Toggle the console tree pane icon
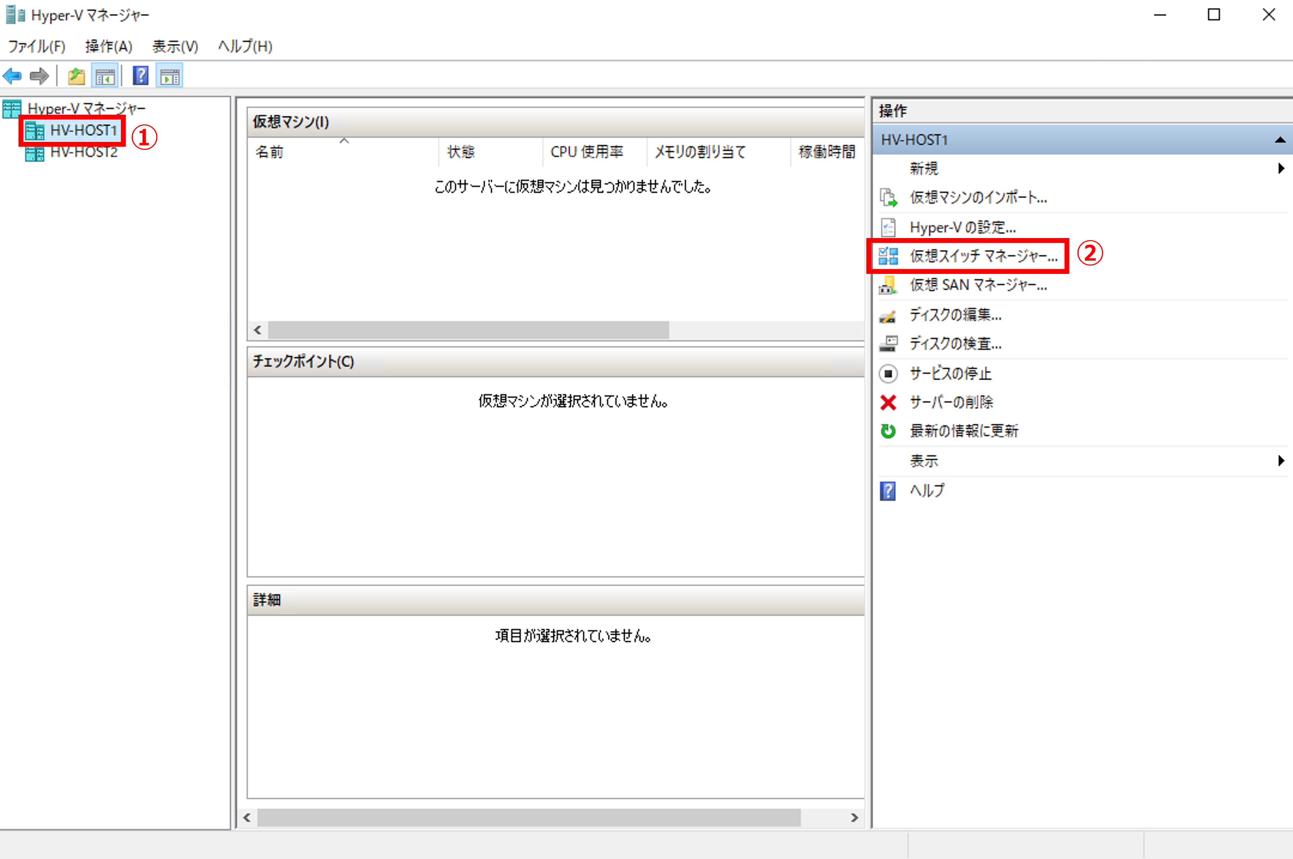 pyautogui.click(x=104, y=76)
